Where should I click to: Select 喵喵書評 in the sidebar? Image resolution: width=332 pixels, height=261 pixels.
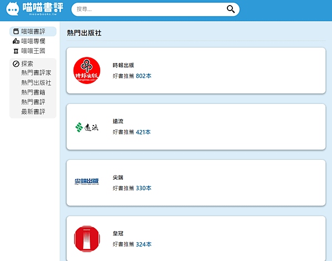33,32
